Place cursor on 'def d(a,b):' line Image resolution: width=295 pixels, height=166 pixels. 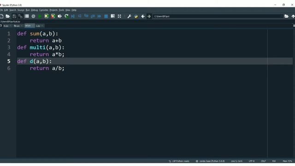click(34, 61)
